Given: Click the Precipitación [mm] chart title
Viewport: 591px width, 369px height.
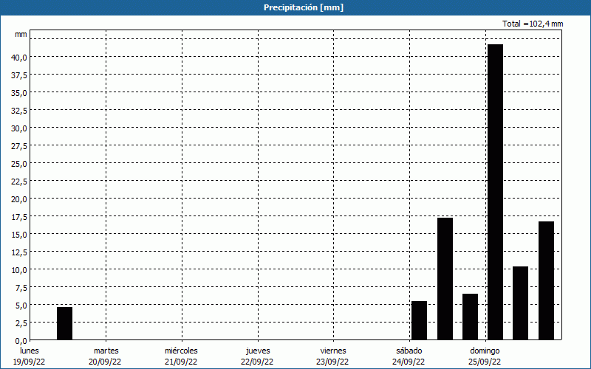Looking at the screenshot, I should pyautogui.click(x=304, y=7).
